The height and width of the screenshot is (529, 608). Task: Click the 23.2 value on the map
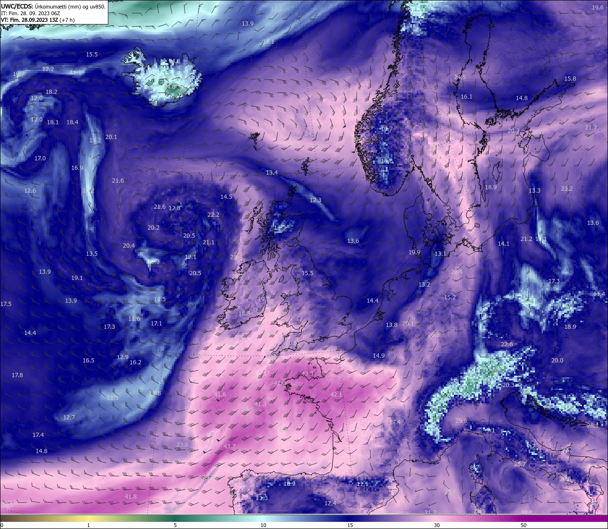[x=567, y=189]
